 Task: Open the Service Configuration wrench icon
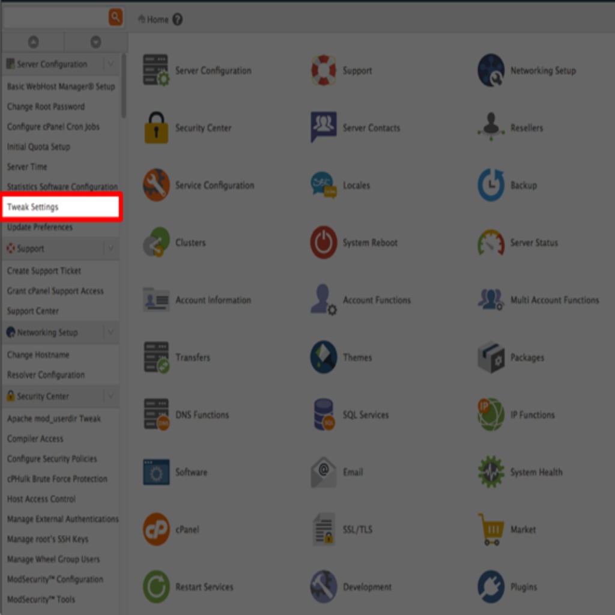(x=156, y=185)
